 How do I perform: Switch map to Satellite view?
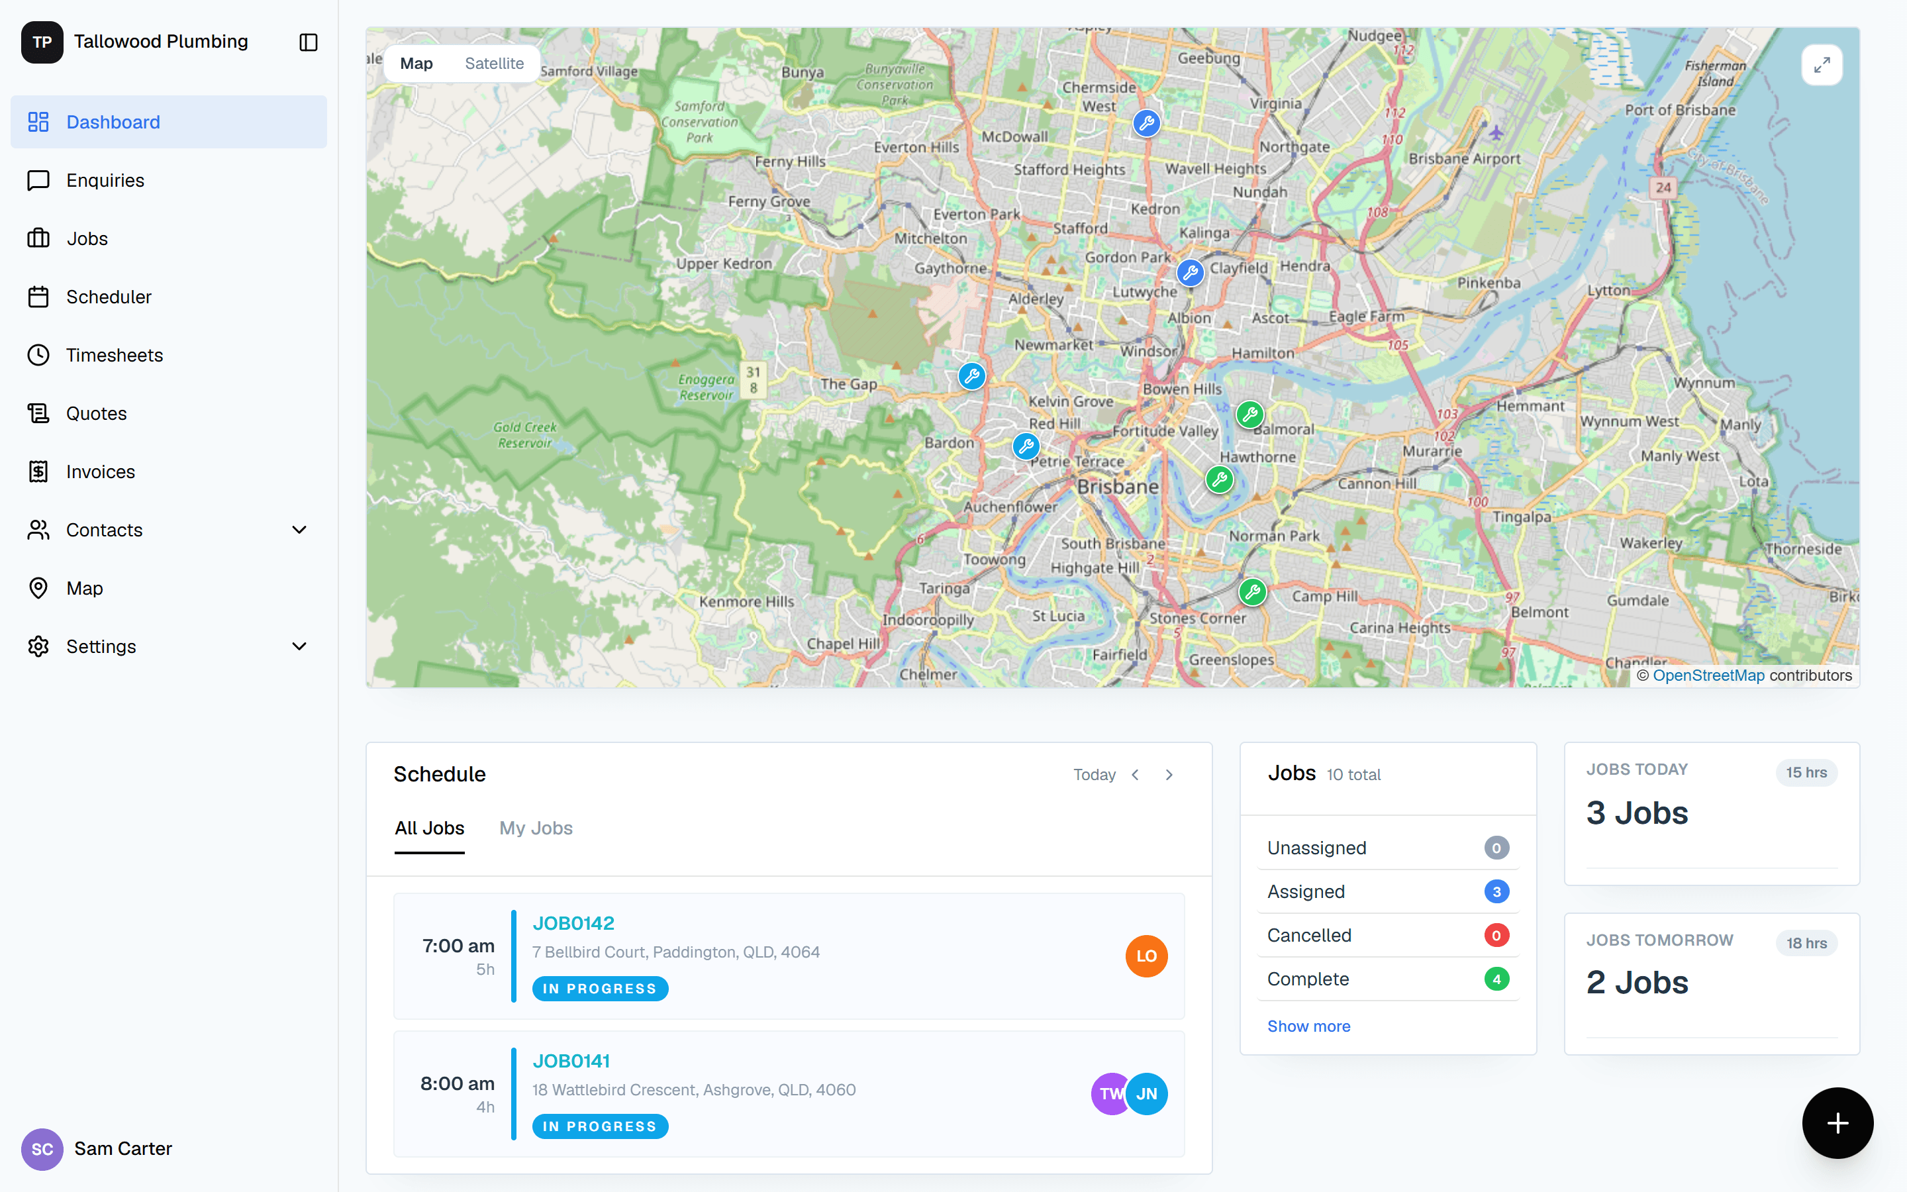[x=494, y=63]
